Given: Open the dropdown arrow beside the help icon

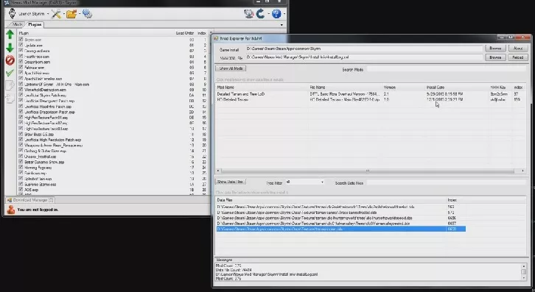Looking at the screenshot, I should [x=284, y=14].
